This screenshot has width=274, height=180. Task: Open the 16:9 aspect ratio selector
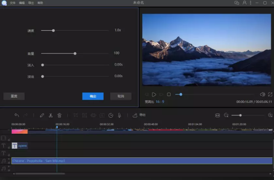160,102
